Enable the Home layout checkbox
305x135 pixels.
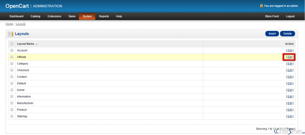tap(12, 90)
